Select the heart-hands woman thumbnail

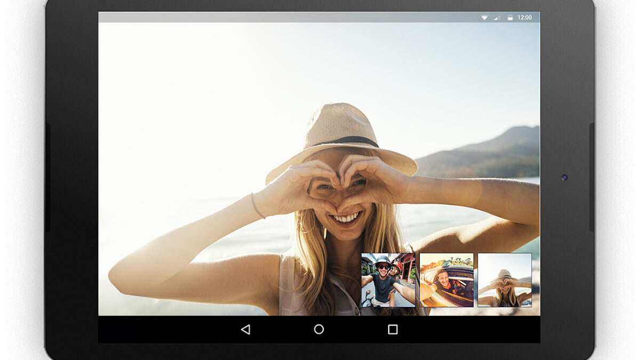pyautogui.click(x=505, y=280)
